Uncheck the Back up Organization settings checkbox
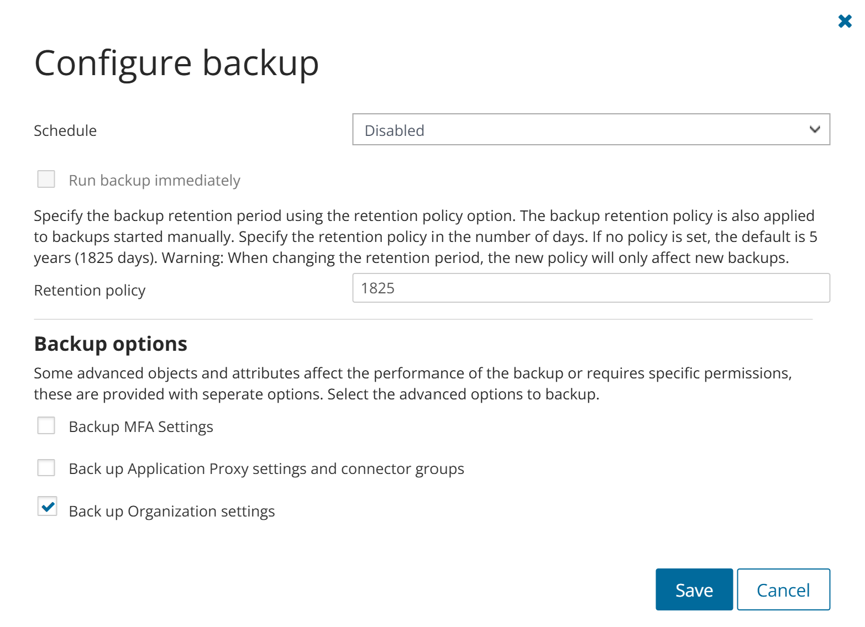Screen dimensions: 865x627 (x=48, y=506)
